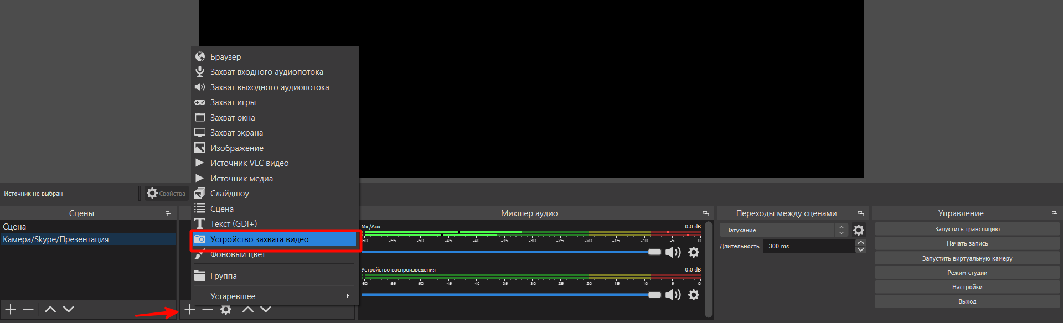Remove the selected source with the minus icon
The image size is (1063, 323).
pos(208,309)
